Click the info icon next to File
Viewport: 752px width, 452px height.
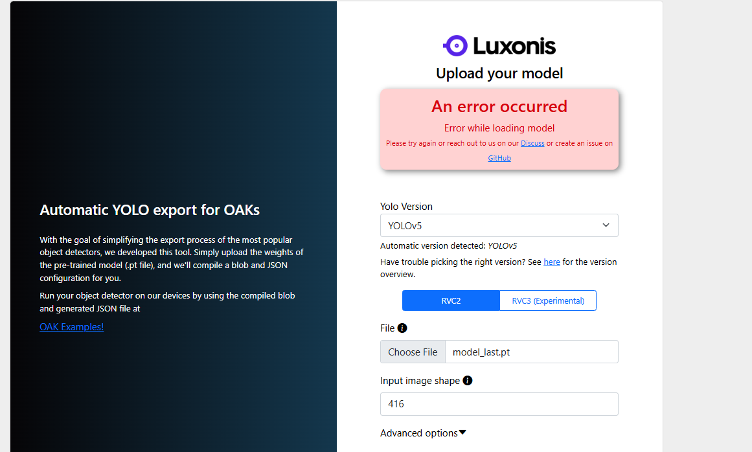pyautogui.click(x=402, y=328)
